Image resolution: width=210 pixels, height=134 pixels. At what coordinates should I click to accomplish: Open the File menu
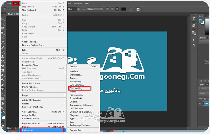pos(9,3)
